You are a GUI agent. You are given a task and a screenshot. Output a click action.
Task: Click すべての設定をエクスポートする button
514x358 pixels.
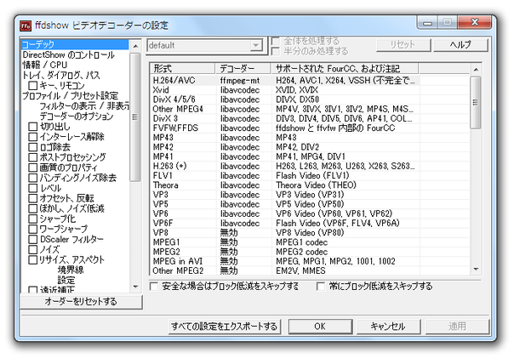pyautogui.click(x=225, y=327)
